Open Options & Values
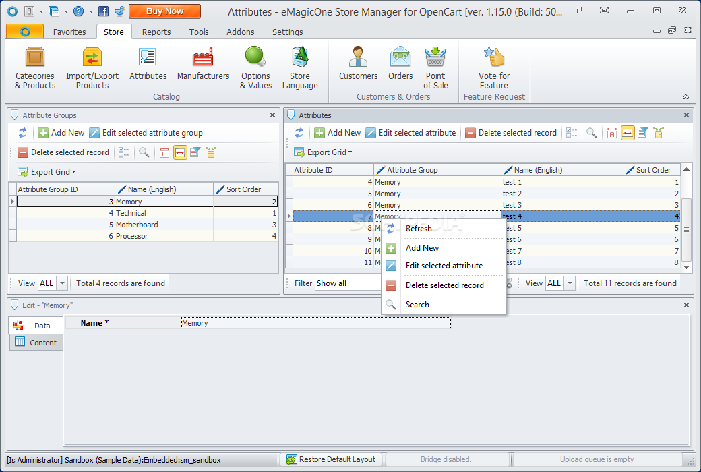701x472 pixels. coord(255,68)
